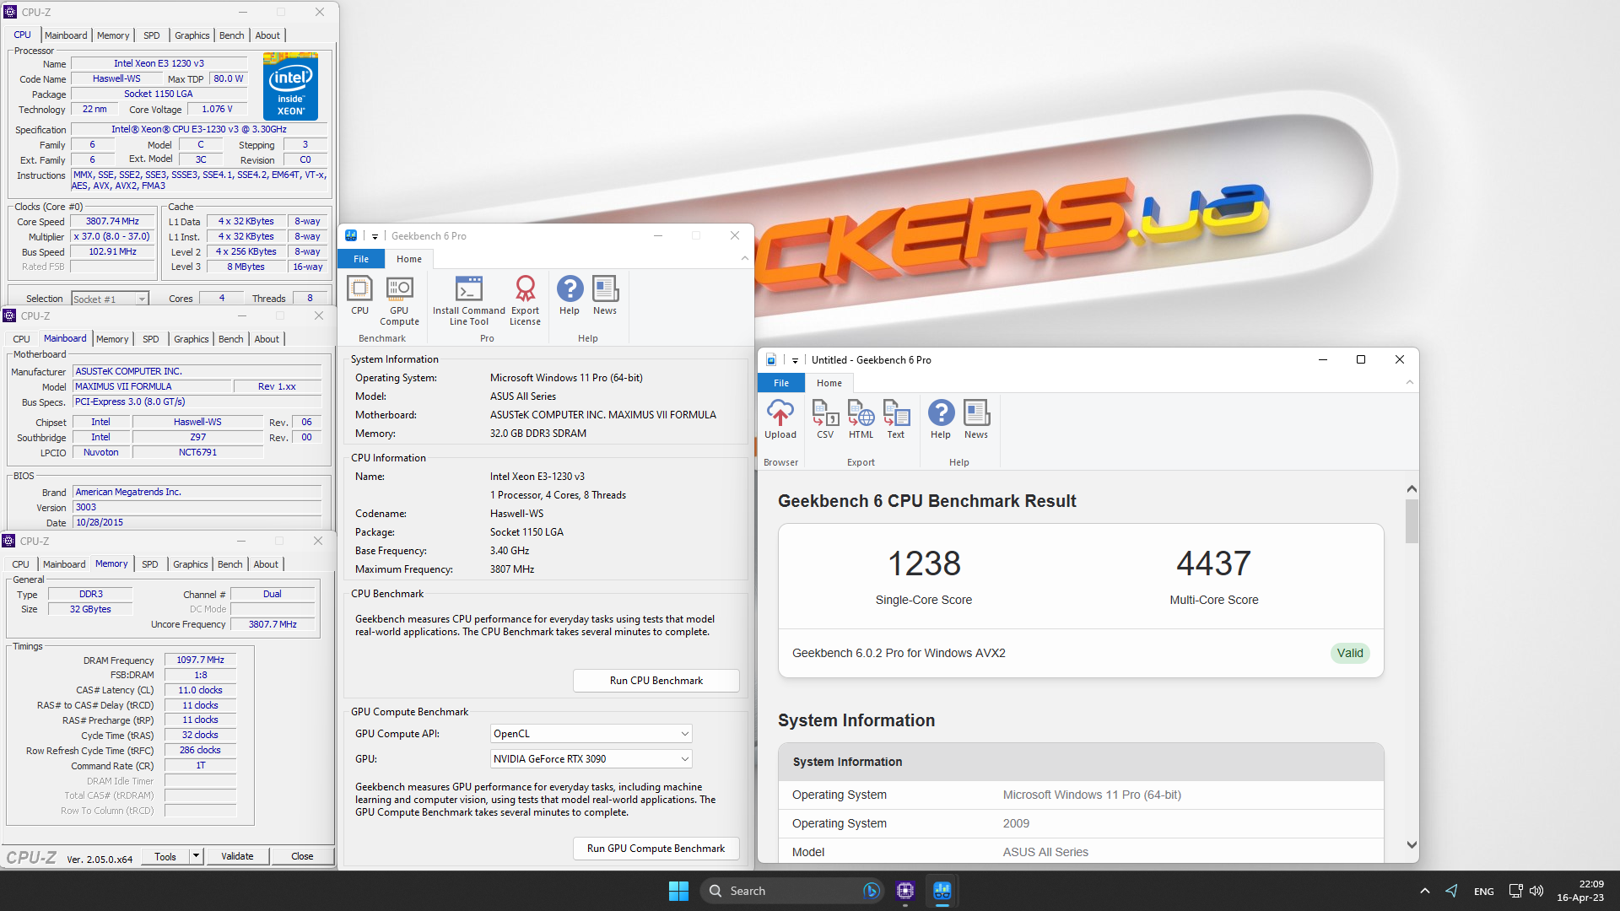Click the volume icon in the system tray
Image resolution: width=1620 pixels, height=911 pixels.
pos(1536,891)
